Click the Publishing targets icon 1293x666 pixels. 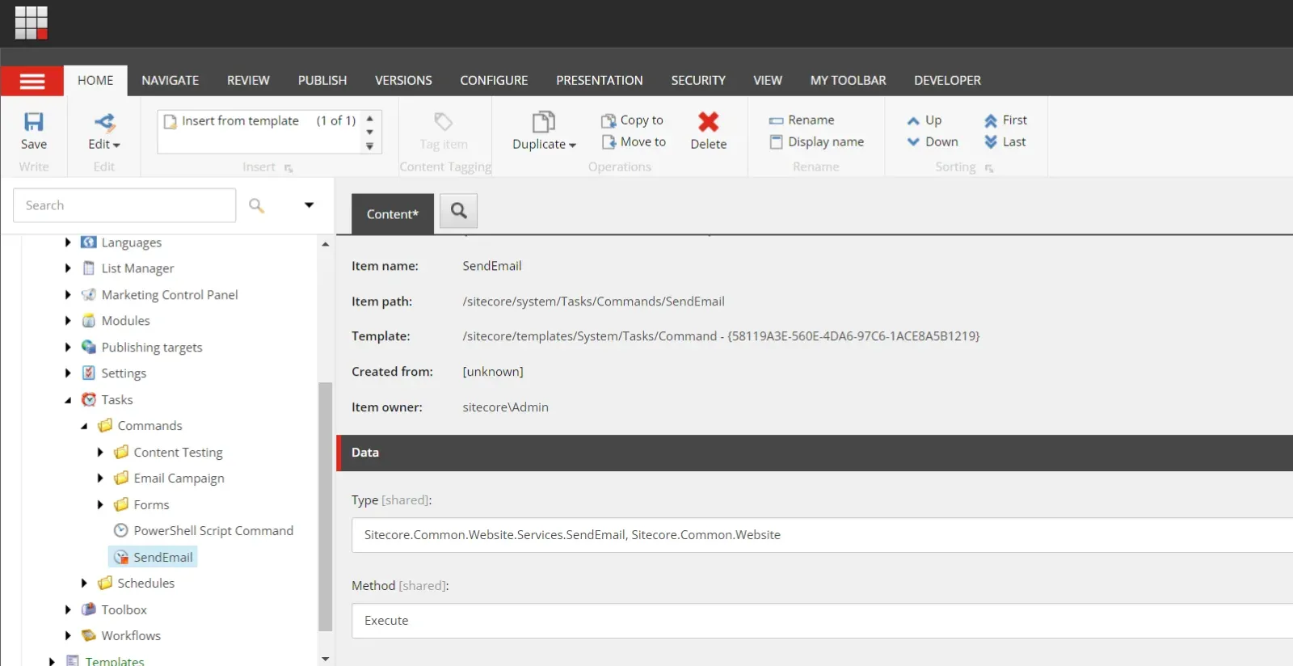click(x=89, y=347)
